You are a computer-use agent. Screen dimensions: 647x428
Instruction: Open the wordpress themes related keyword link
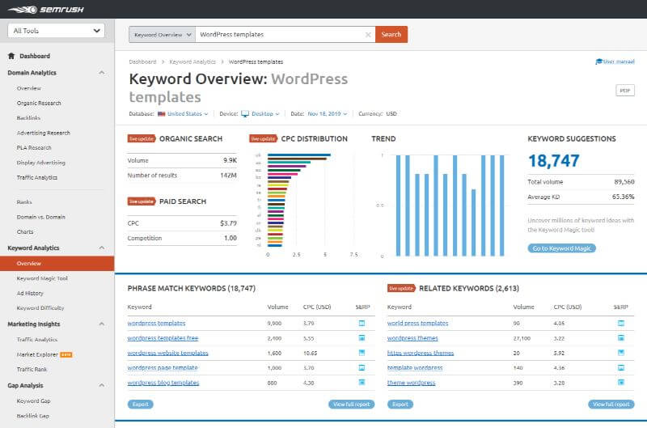coord(412,338)
